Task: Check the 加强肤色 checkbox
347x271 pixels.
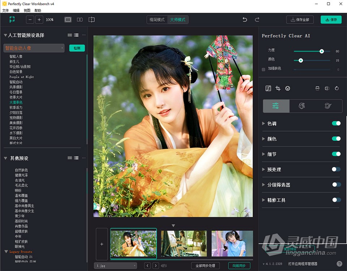Action: coord(263,69)
